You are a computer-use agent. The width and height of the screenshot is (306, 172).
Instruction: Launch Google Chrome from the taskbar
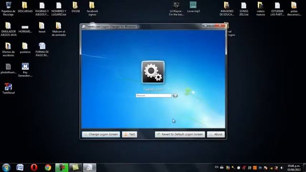coord(48,168)
